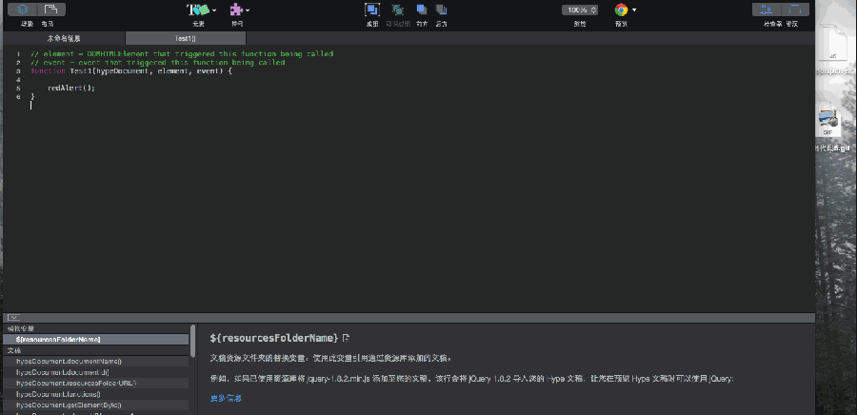Preview in Chrome browser icon

click(x=622, y=10)
